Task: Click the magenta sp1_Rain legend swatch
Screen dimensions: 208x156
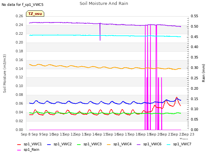Action: pyautogui.click(x=19, y=150)
